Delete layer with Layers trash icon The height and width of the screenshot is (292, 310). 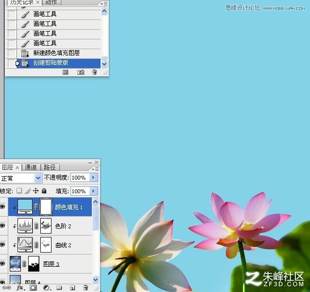[x=86, y=288]
